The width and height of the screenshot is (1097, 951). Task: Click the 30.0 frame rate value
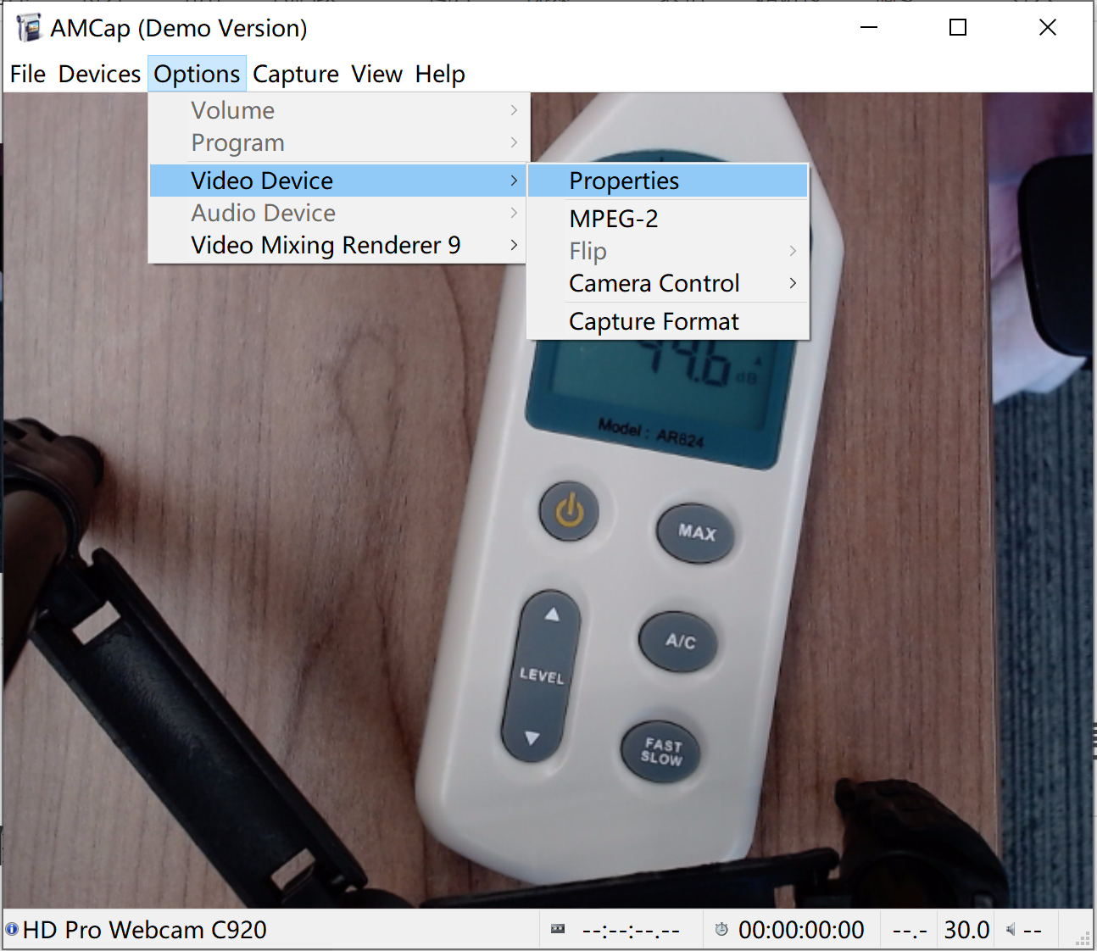tap(966, 930)
